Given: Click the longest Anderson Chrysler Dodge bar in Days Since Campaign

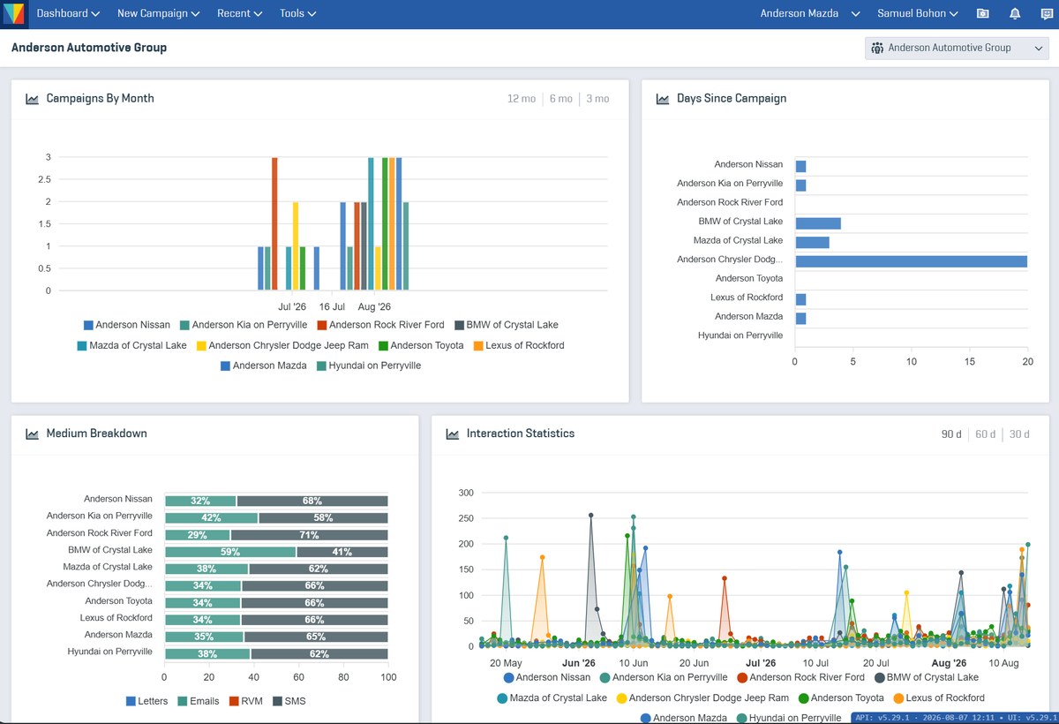Looking at the screenshot, I should (x=911, y=261).
